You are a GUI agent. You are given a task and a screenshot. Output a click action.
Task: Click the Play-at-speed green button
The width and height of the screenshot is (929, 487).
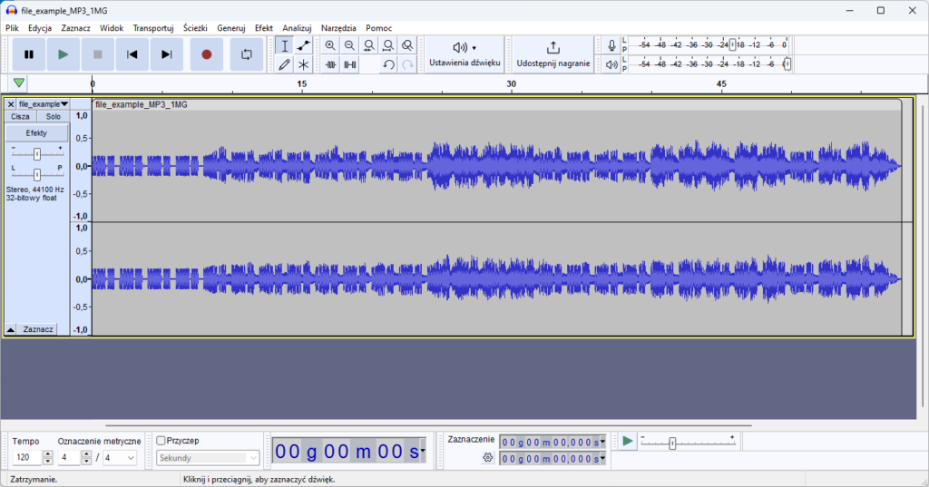[x=628, y=441]
